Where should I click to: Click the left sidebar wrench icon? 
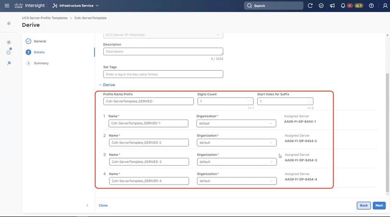(x=9, y=63)
